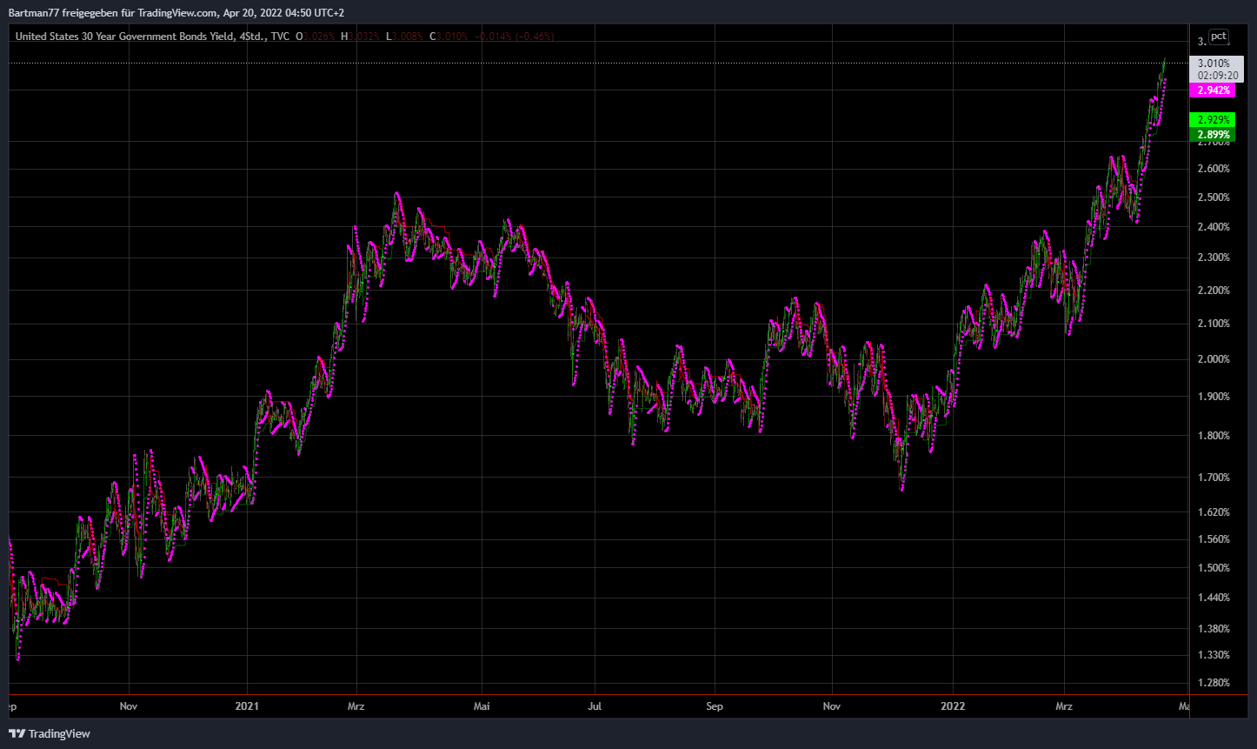Image resolution: width=1257 pixels, height=749 pixels.
Task: Click the Nov label left of 2022
Action: (833, 706)
